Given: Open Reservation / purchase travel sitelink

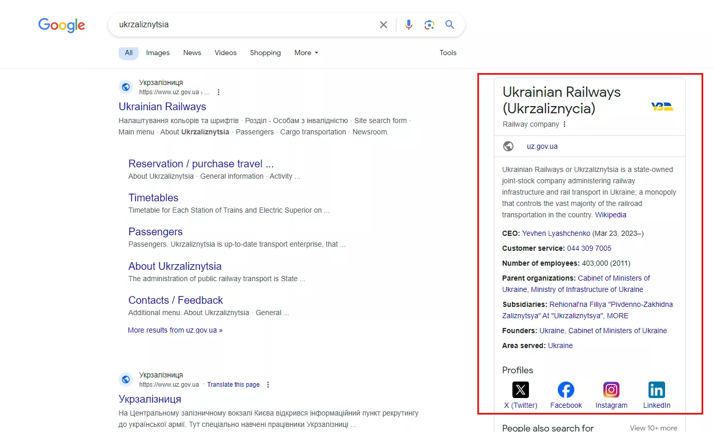Looking at the screenshot, I should [201, 164].
